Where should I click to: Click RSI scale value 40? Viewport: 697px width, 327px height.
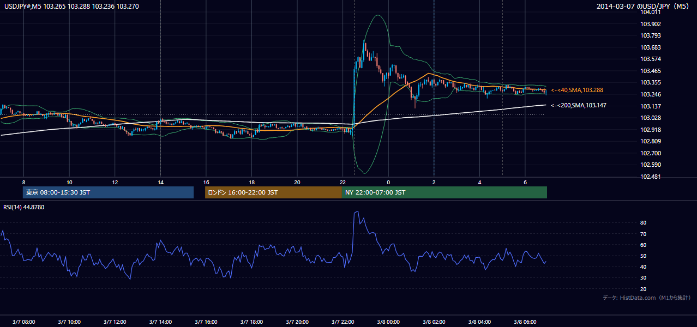click(644, 267)
